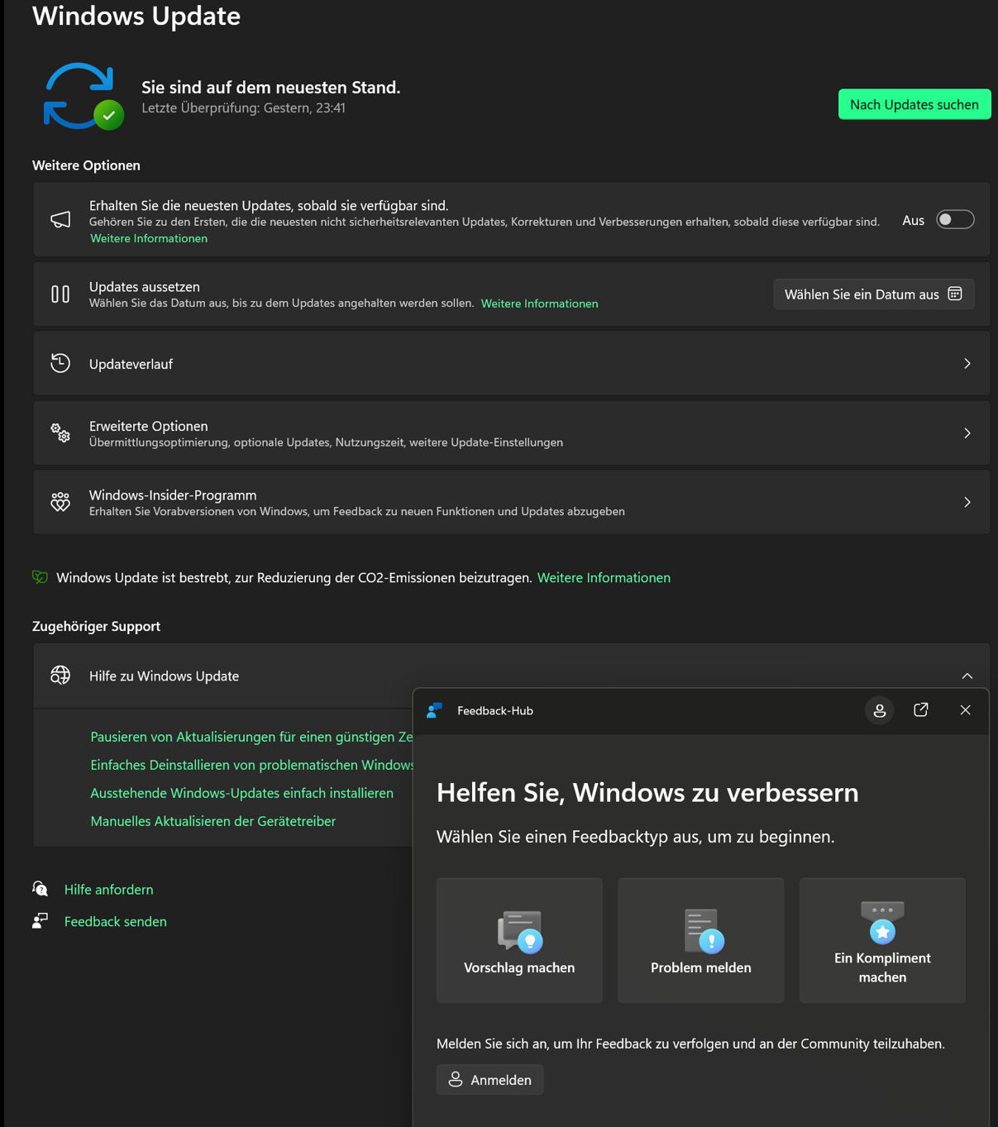
Task: Collapse the Hilfe zu Windows Update section
Action: (967, 676)
